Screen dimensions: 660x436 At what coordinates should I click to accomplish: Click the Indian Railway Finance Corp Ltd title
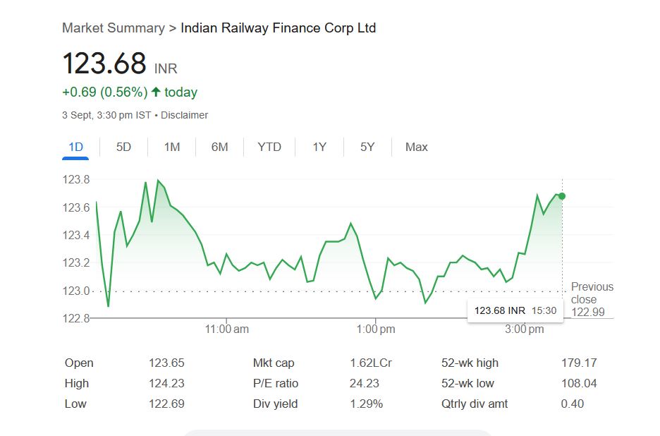click(x=278, y=28)
